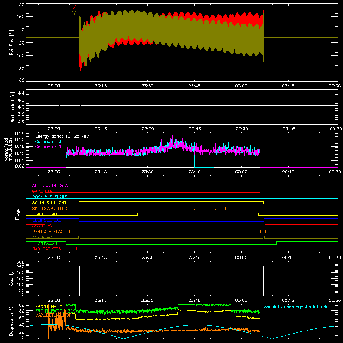Click the olive A4Z_FLAG label
The image size is (343, 343).
pos(42,238)
